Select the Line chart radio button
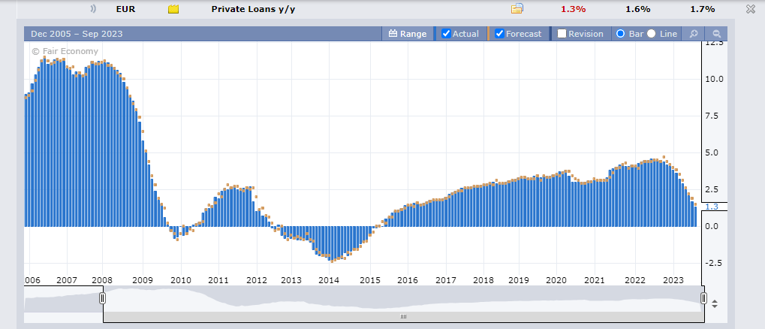Image resolution: width=765 pixels, height=329 pixels. click(x=652, y=34)
